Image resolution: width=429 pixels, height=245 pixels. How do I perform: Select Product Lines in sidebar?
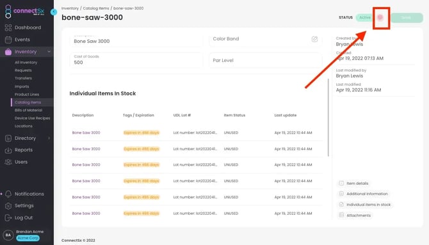27,94
